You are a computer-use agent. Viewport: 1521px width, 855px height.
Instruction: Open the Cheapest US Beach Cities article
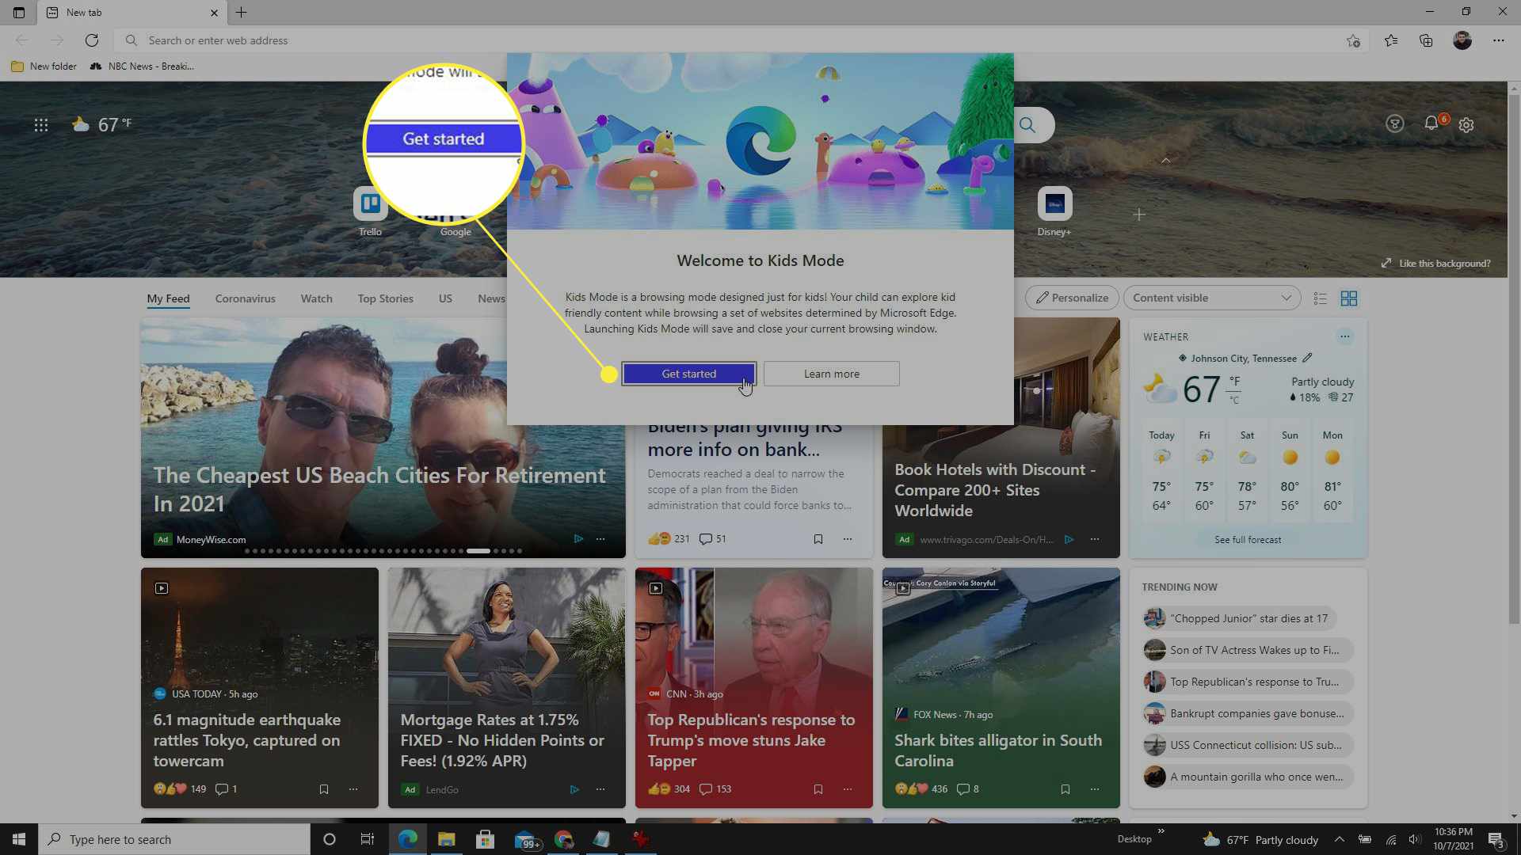pos(379,489)
